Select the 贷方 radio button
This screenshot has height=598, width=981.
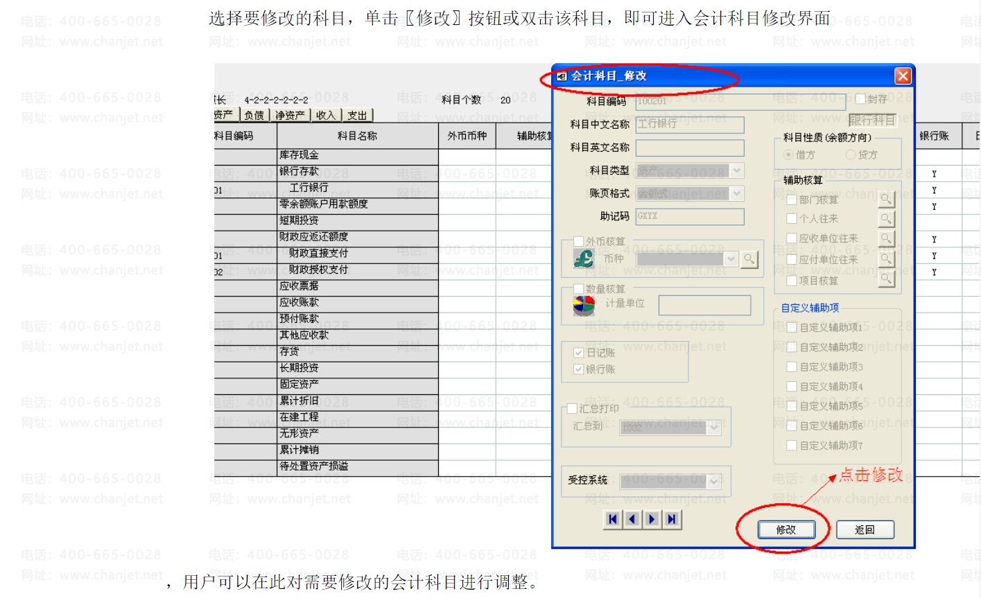pyautogui.click(x=851, y=155)
